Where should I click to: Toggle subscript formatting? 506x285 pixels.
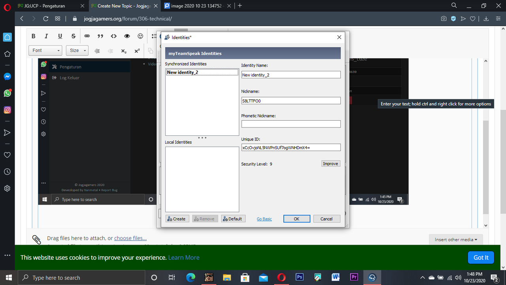click(124, 51)
